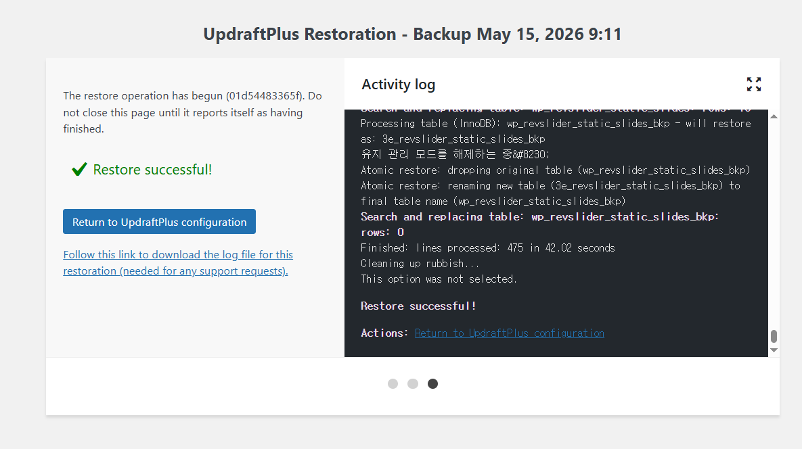Expand activity log to fullscreen

tap(753, 85)
